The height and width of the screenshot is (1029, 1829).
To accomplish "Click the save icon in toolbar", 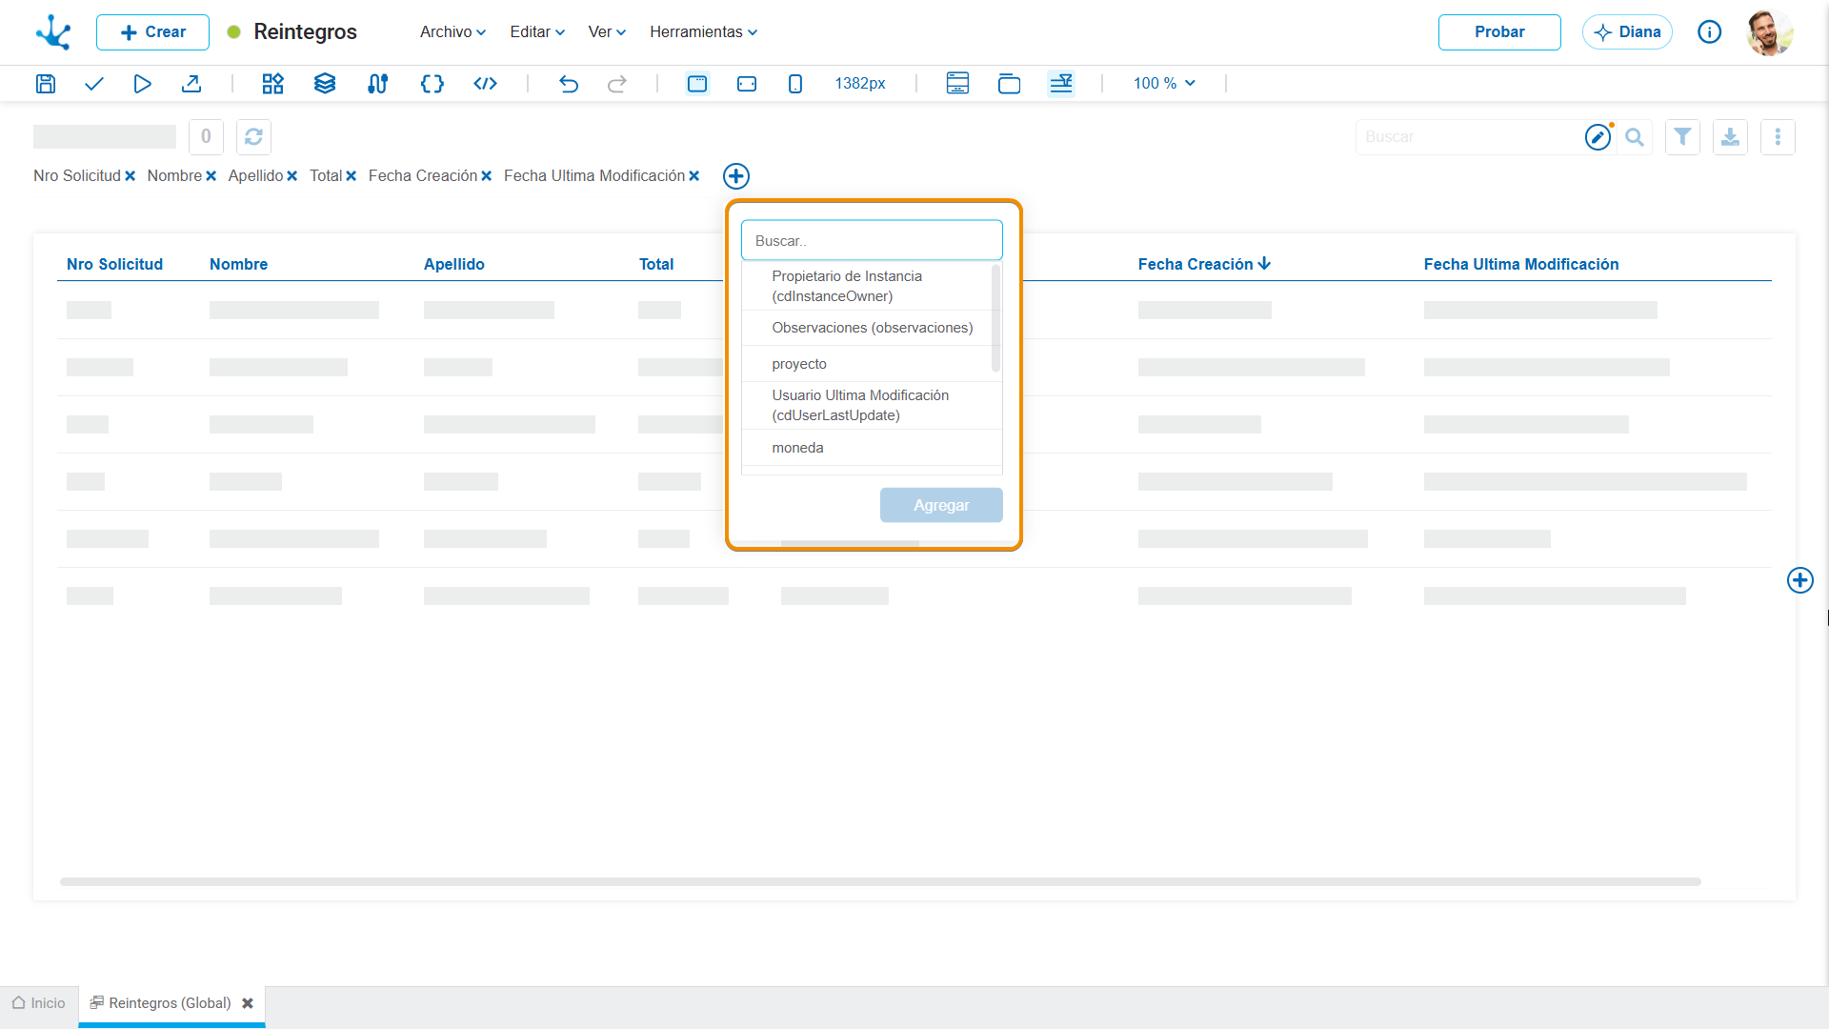I will 46,84.
